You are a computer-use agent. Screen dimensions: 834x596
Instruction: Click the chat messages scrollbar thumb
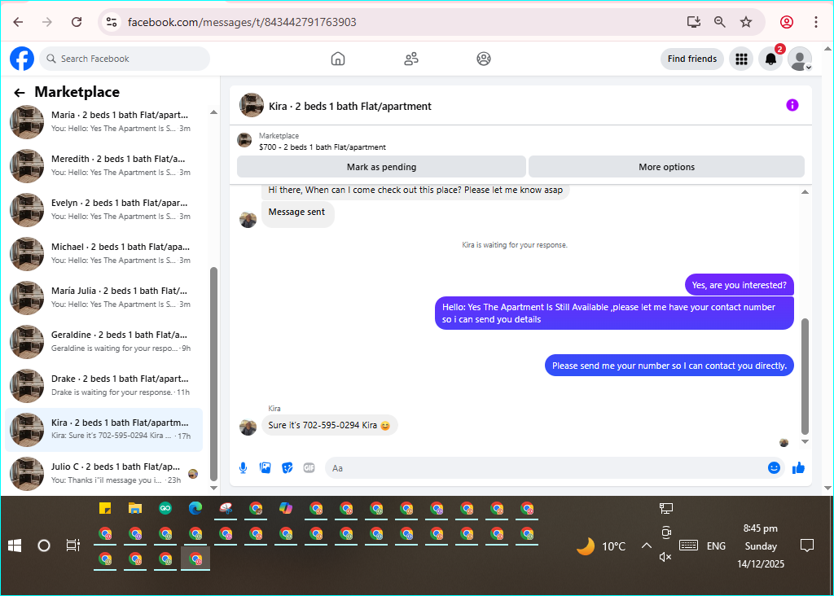click(x=805, y=376)
